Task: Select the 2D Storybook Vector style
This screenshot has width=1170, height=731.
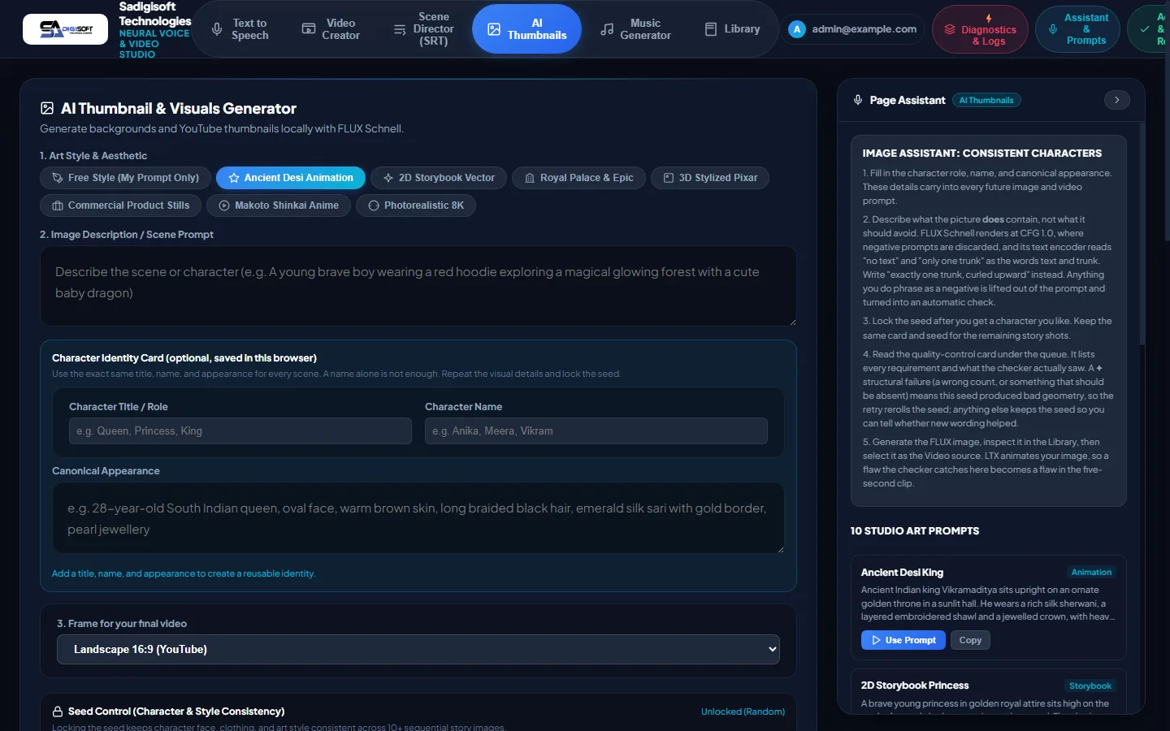Action: click(x=439, y=178)
